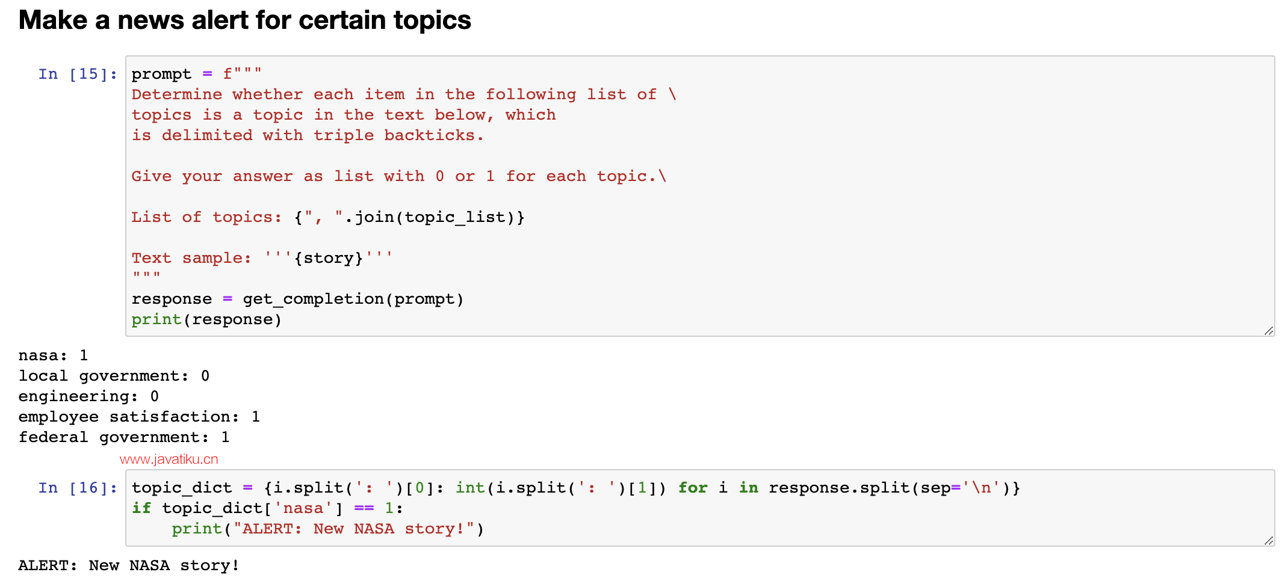Click the 'engineering: 0' output line

(x=89, y=396)
